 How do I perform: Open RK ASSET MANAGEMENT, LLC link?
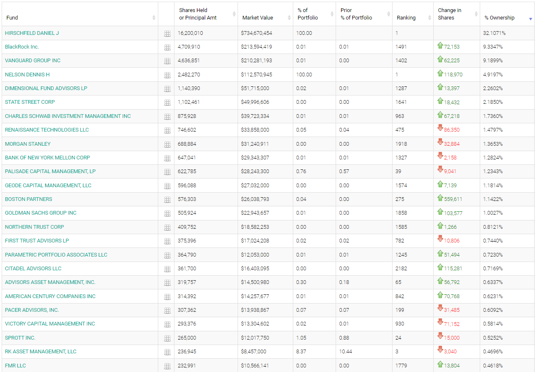(x=41, y=351)
